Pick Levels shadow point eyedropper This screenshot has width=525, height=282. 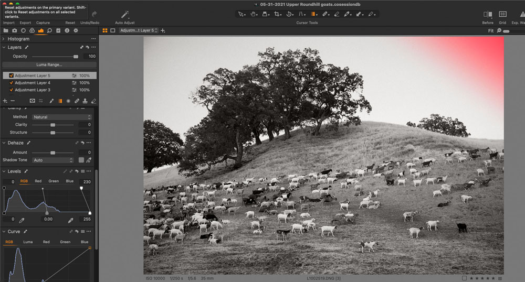(x=22, y=220)
